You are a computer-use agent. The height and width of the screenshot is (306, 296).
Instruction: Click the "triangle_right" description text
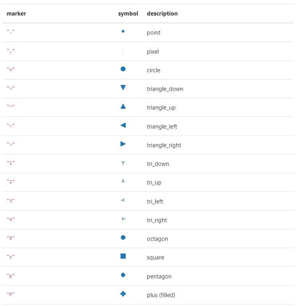(164, 145)
